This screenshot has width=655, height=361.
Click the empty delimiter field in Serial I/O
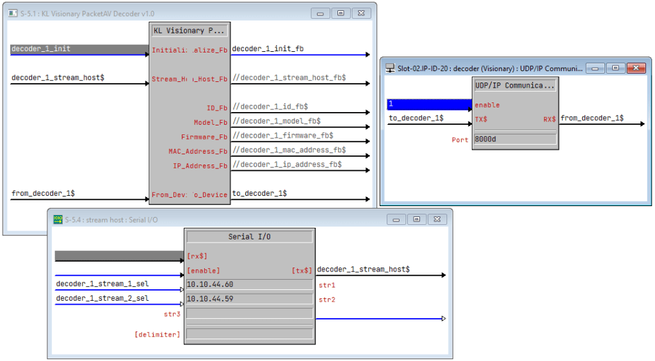pyautogui.click(x=249, y=333)
